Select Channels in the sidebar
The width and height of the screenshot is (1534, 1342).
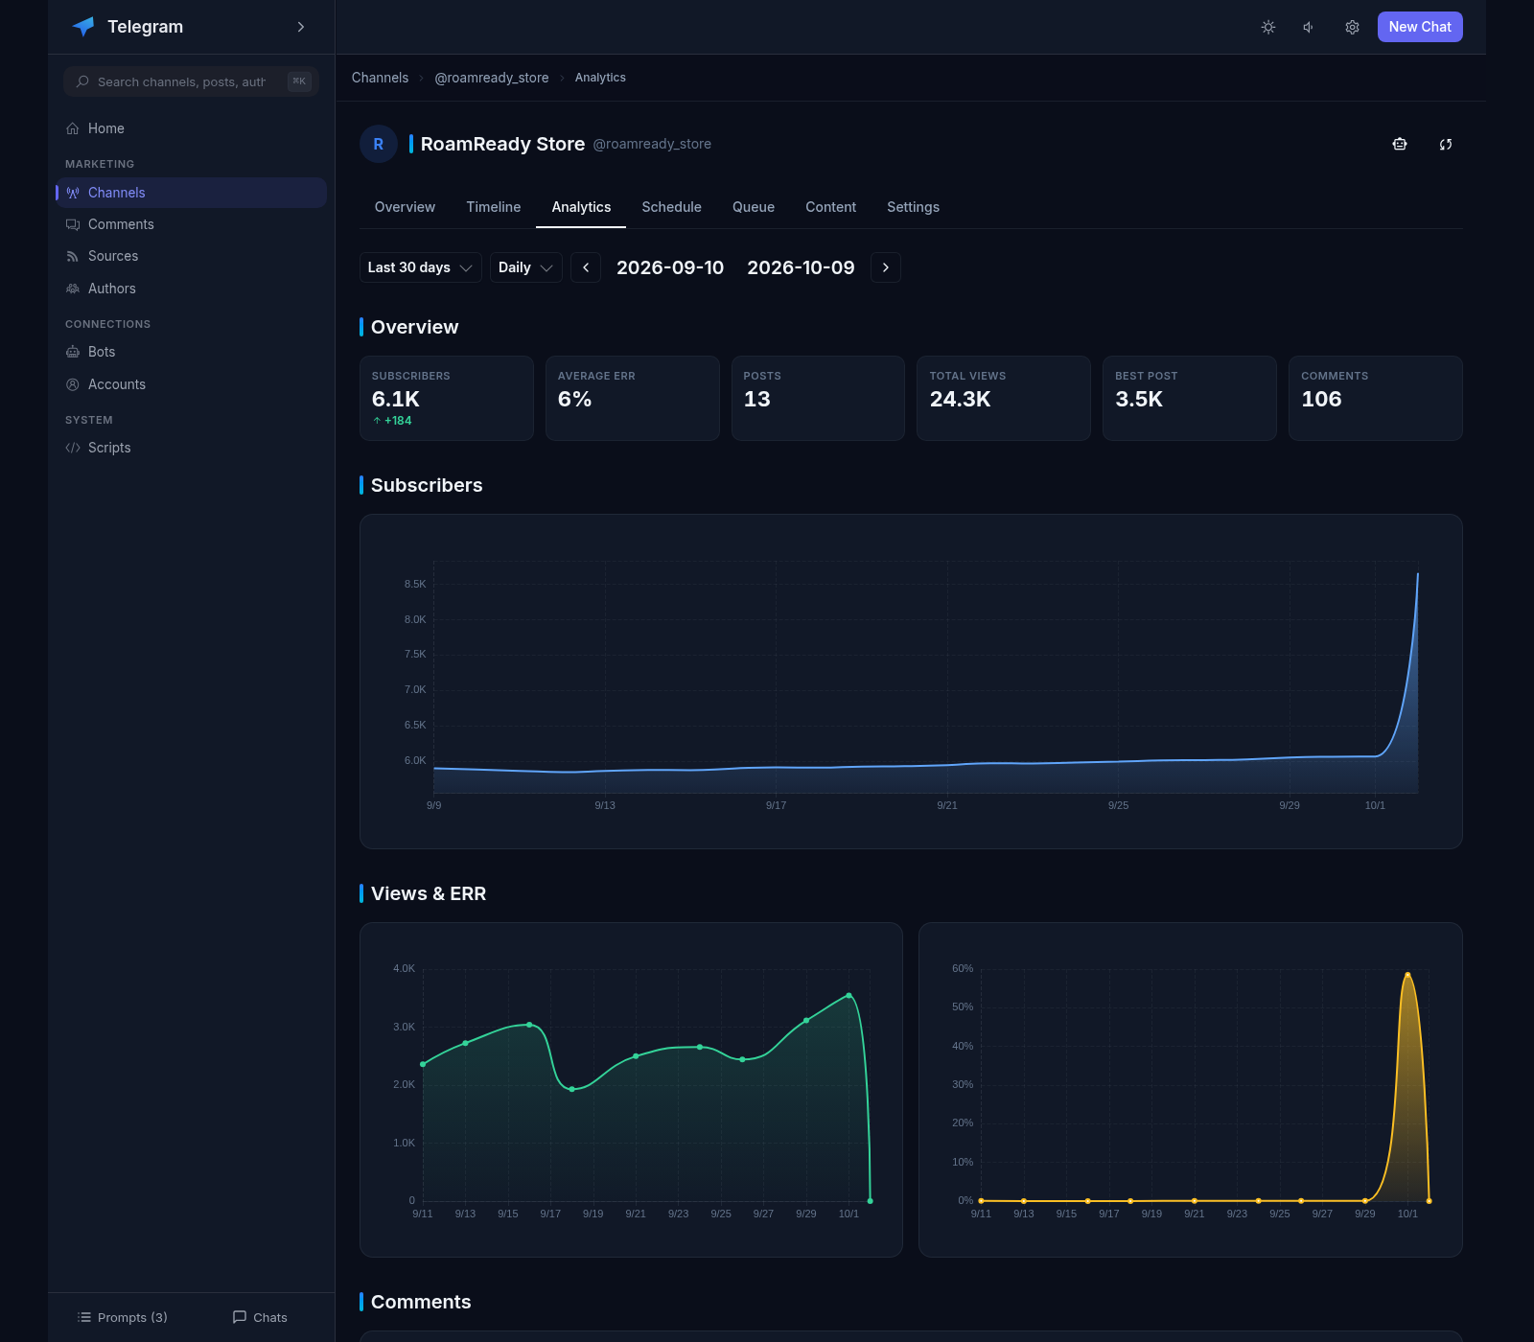click(191, 193)
